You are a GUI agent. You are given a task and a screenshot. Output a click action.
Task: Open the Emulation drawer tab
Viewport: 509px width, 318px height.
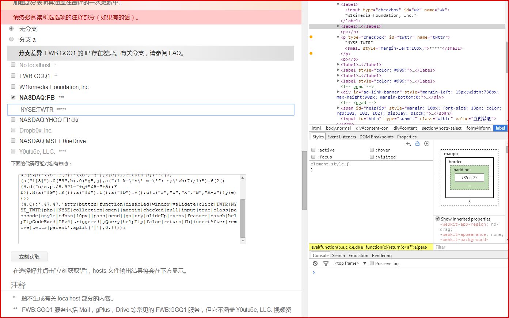358,255
